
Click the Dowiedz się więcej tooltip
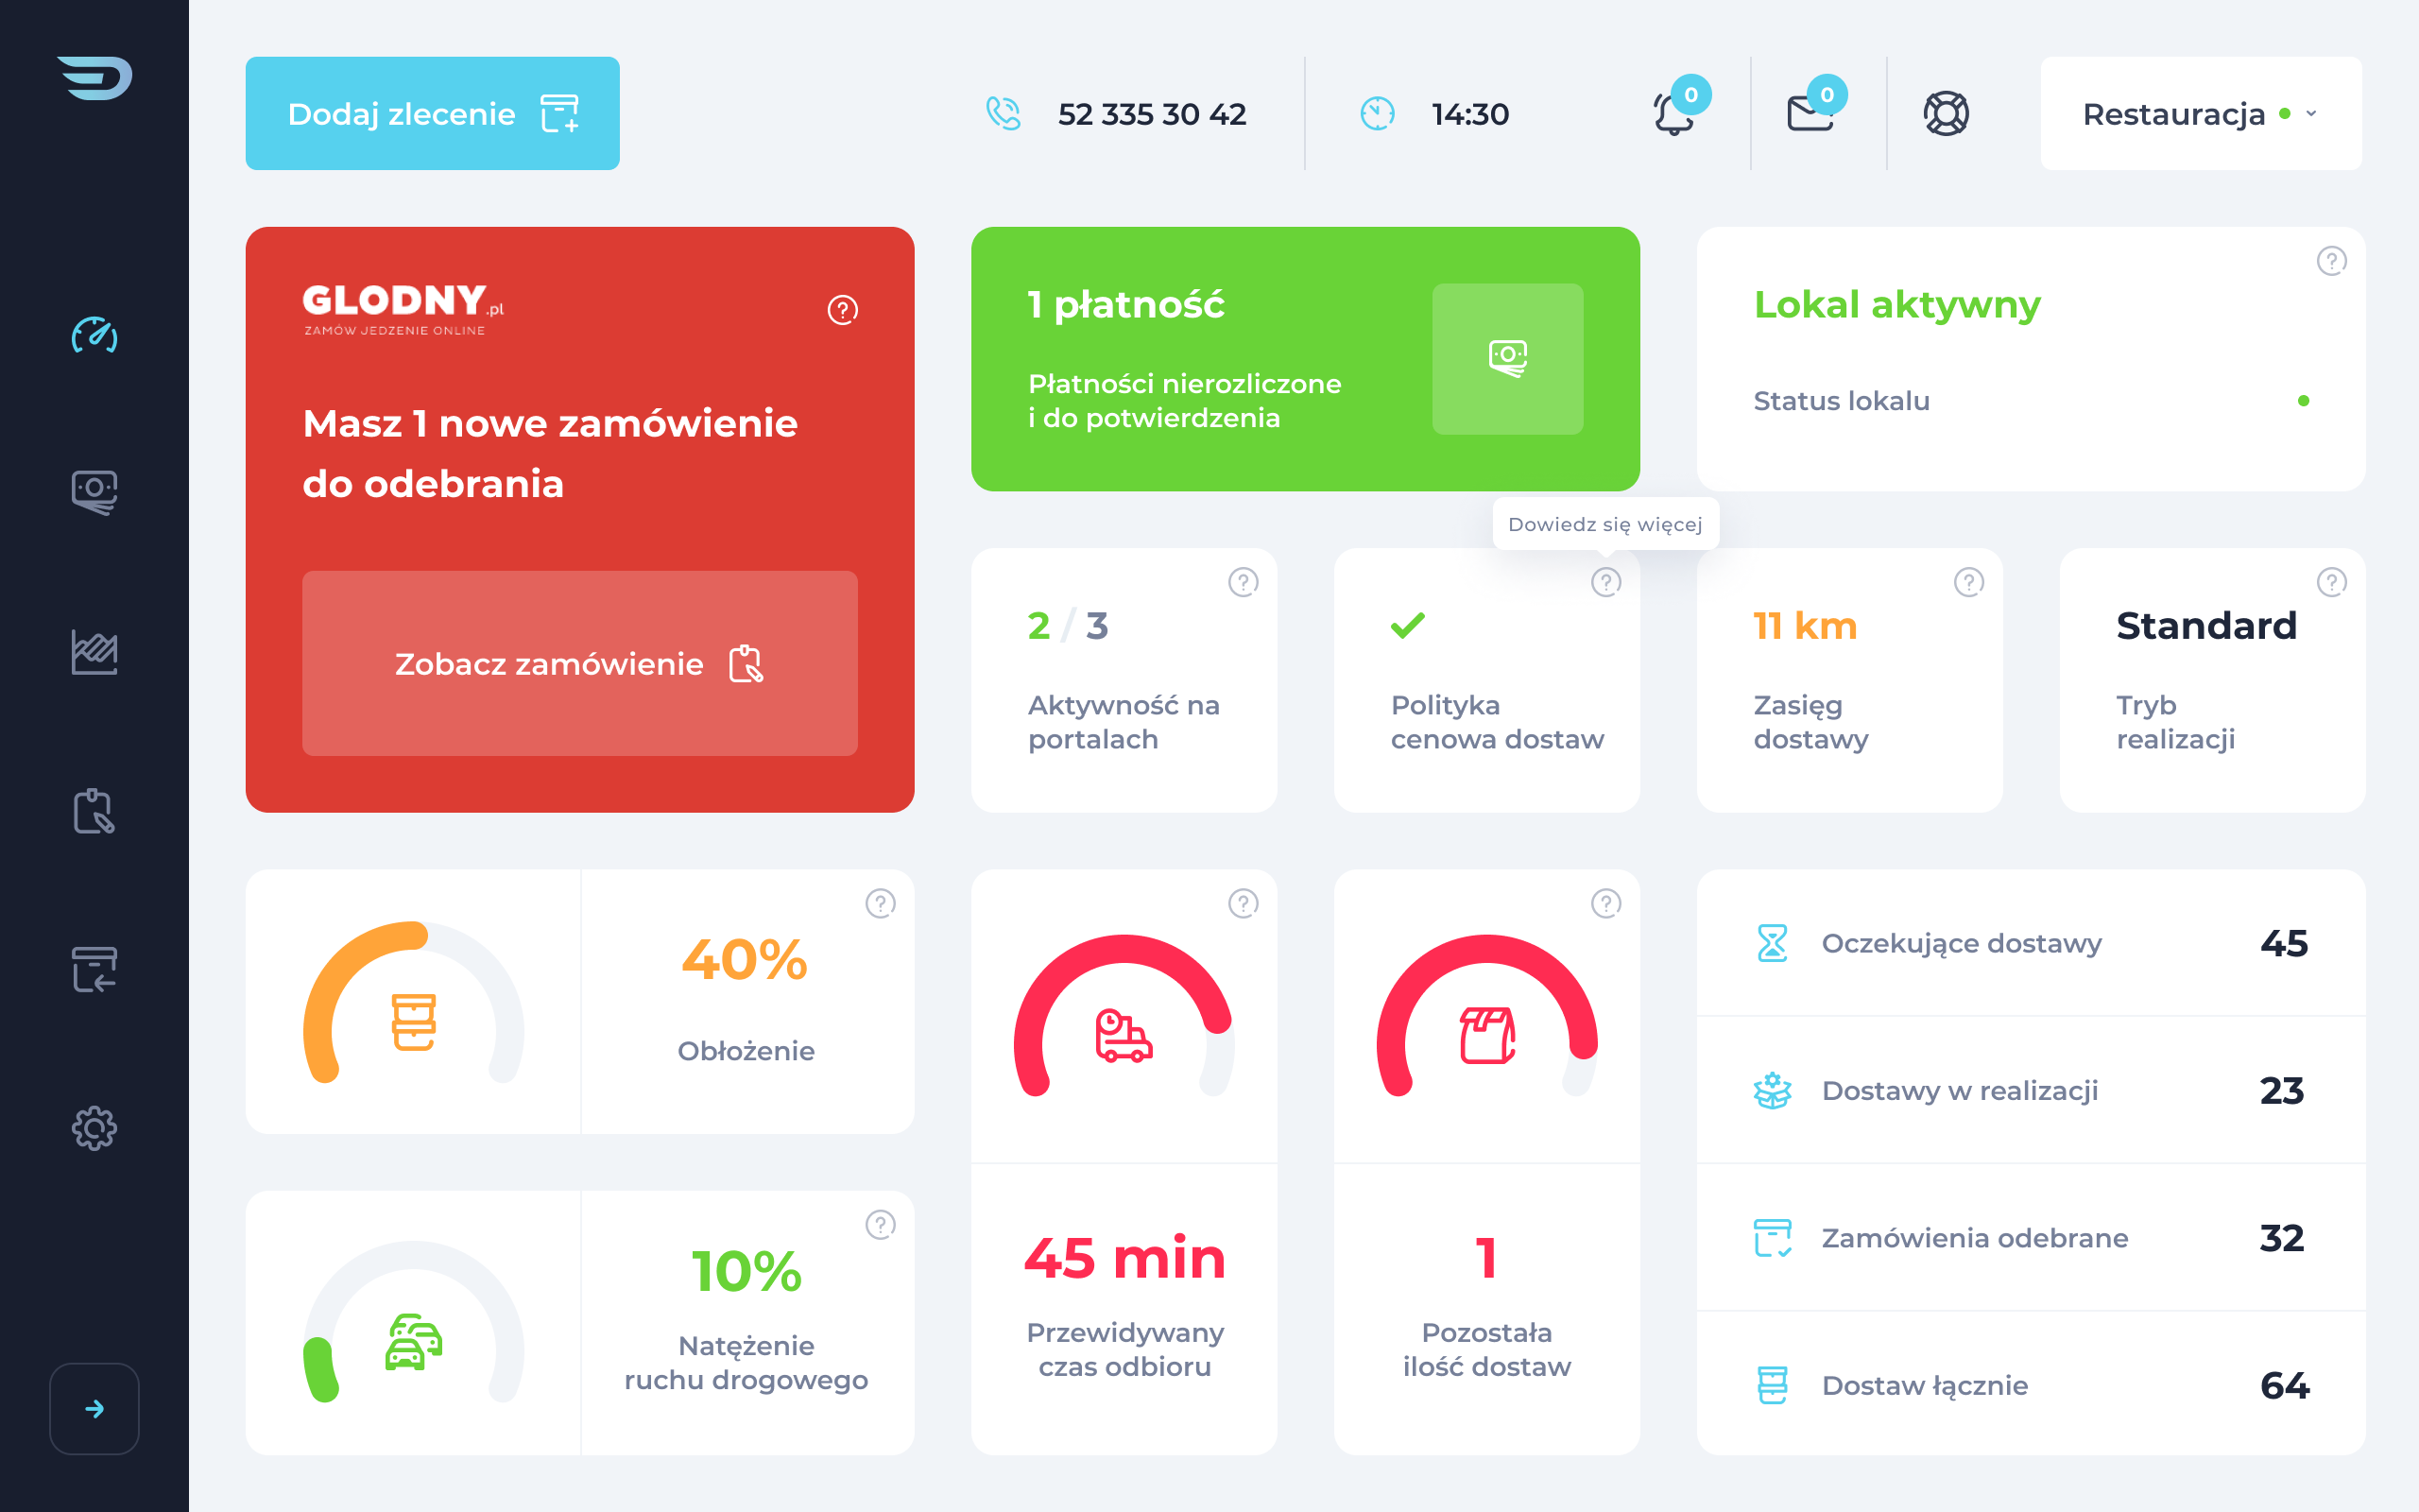1605,524
